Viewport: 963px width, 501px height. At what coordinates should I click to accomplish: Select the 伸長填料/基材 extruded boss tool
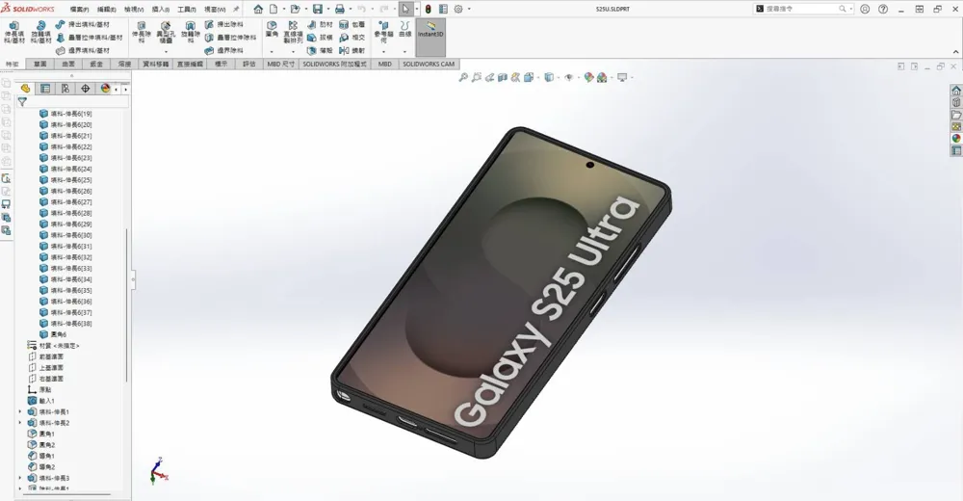[14, 33]
